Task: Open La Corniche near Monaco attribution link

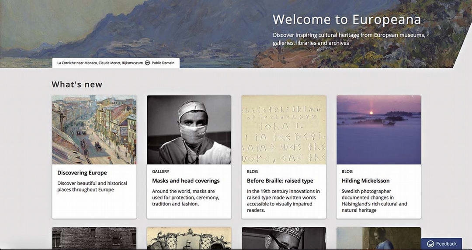Action: click(x=100, y=63)
